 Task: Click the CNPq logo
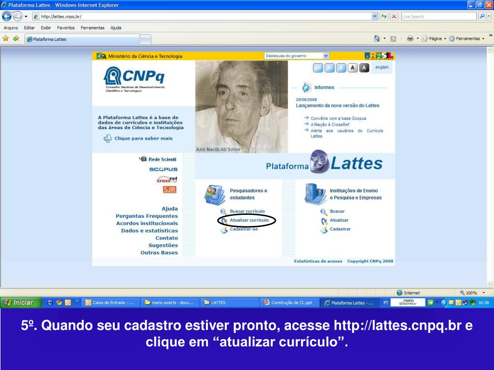click(x=134, y=79)
